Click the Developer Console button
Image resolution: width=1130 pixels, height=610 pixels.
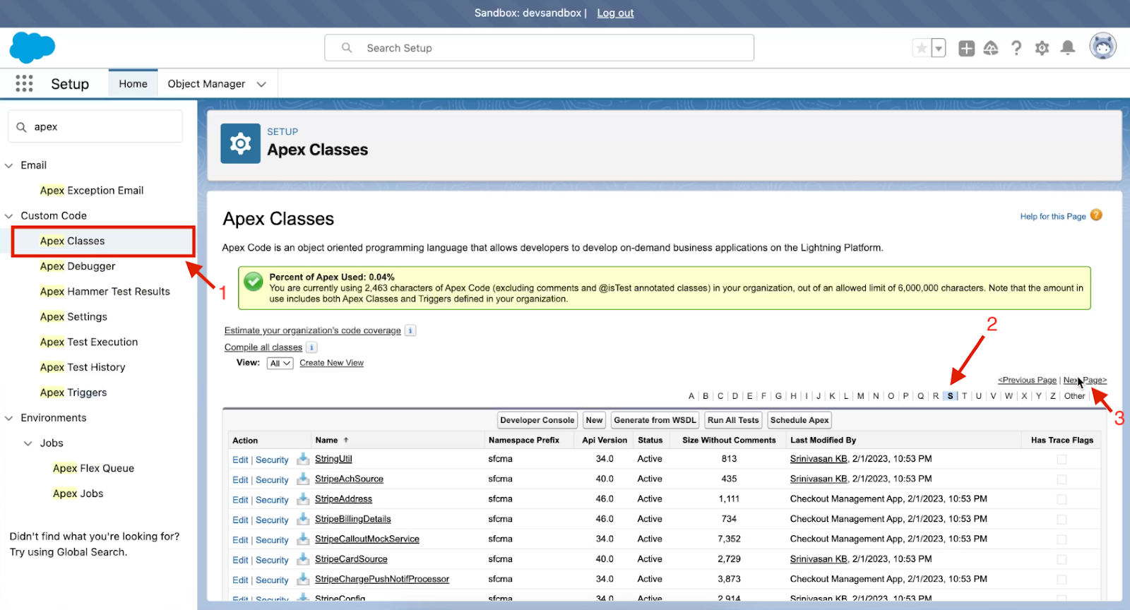pos(537,420)
